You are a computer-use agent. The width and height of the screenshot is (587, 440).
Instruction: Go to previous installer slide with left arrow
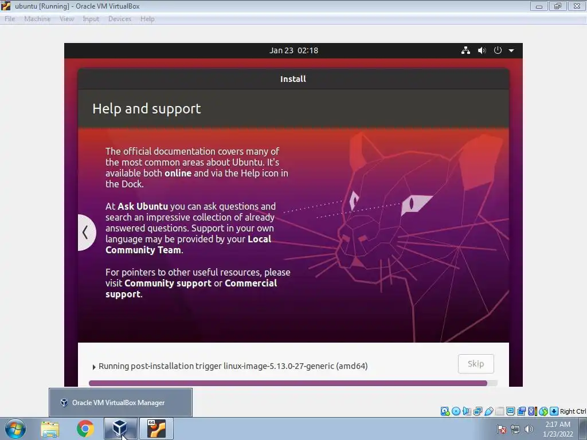(x=87, y=233)
